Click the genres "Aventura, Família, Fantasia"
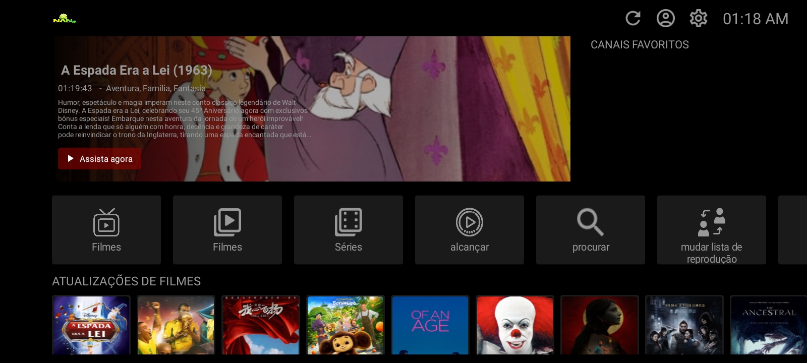The image size is (807, 363). click(156, 88)
